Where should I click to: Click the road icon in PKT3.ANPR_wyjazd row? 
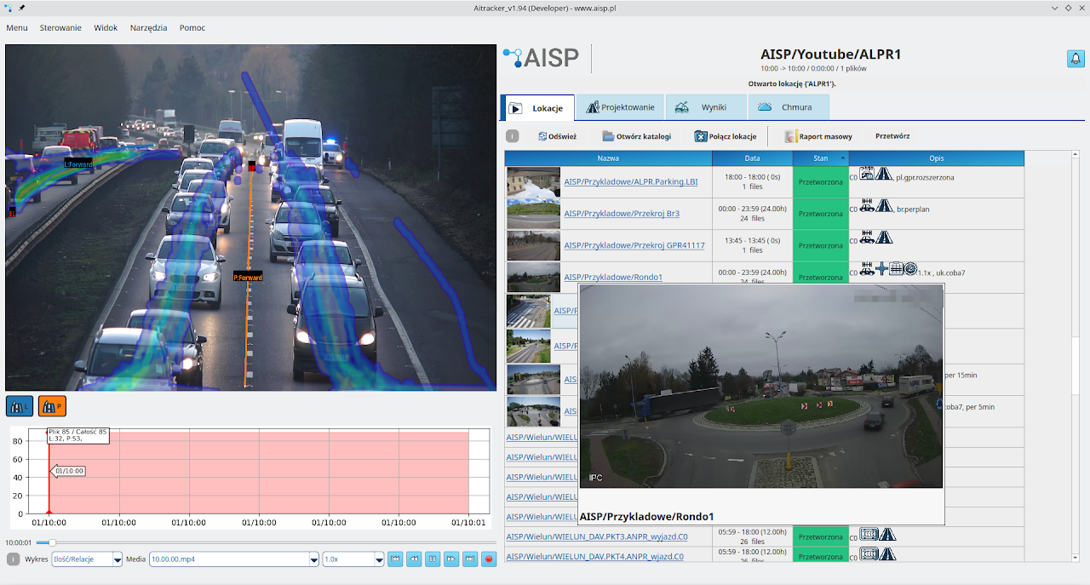pyautogui.click(x=887, y=534)
